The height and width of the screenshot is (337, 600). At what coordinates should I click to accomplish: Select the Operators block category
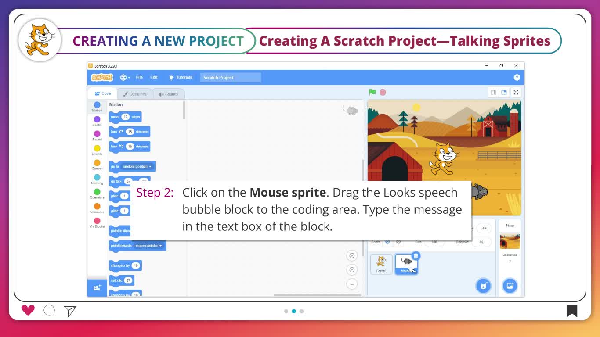click(x=97, y=194)
